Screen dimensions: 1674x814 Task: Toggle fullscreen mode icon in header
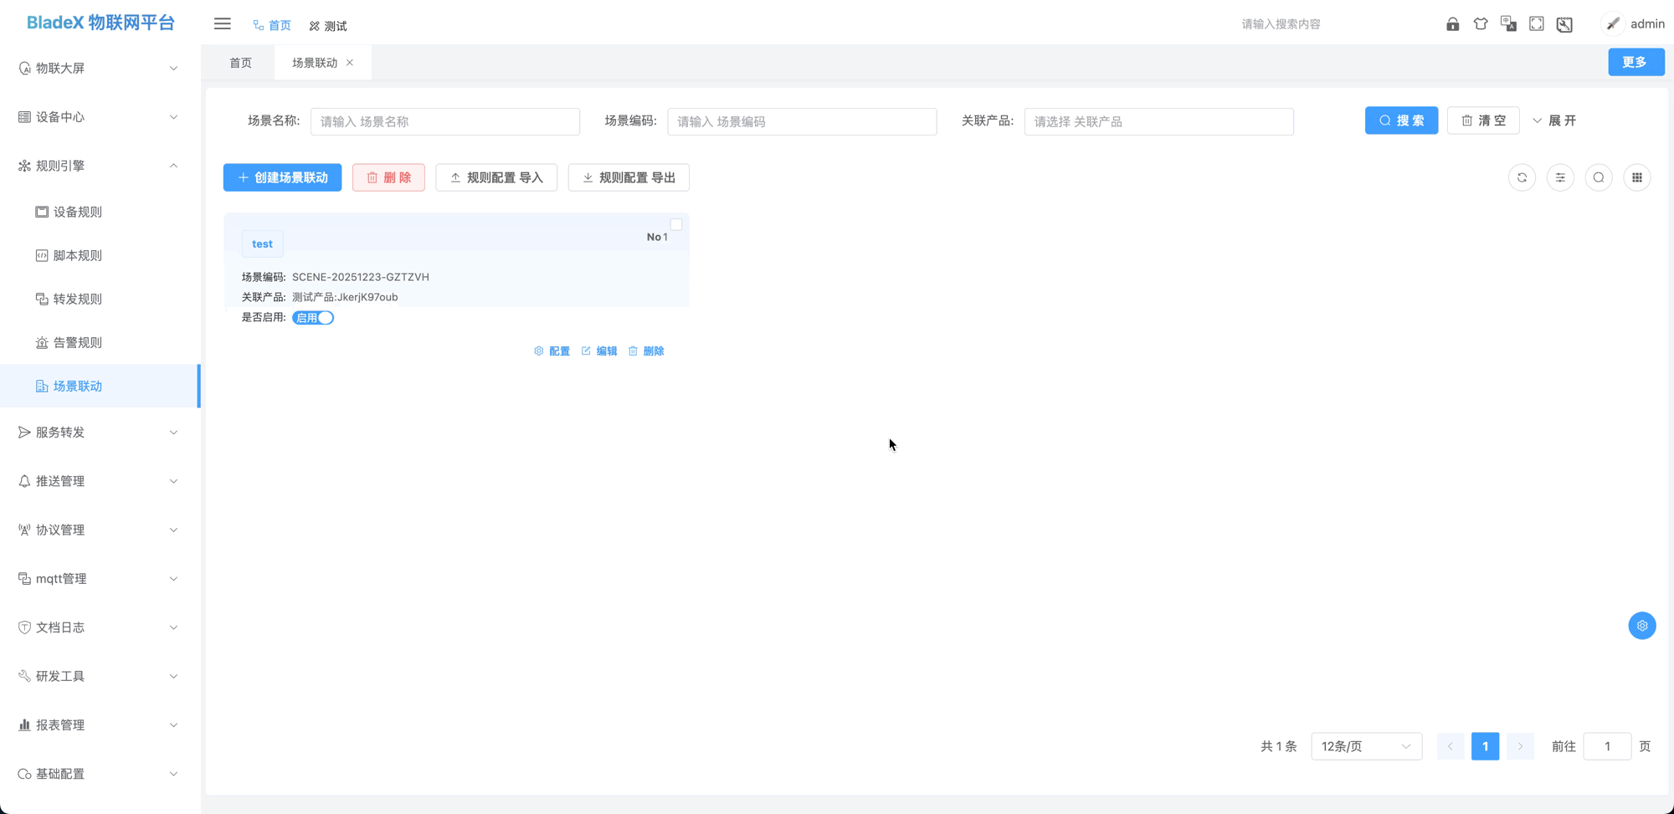click(x=1537, y=24)
